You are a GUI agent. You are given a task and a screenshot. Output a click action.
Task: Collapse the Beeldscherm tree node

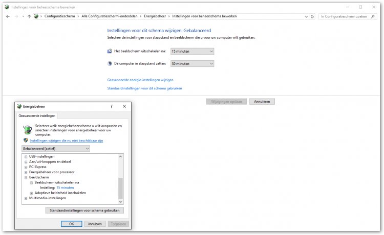coord(26,177)
